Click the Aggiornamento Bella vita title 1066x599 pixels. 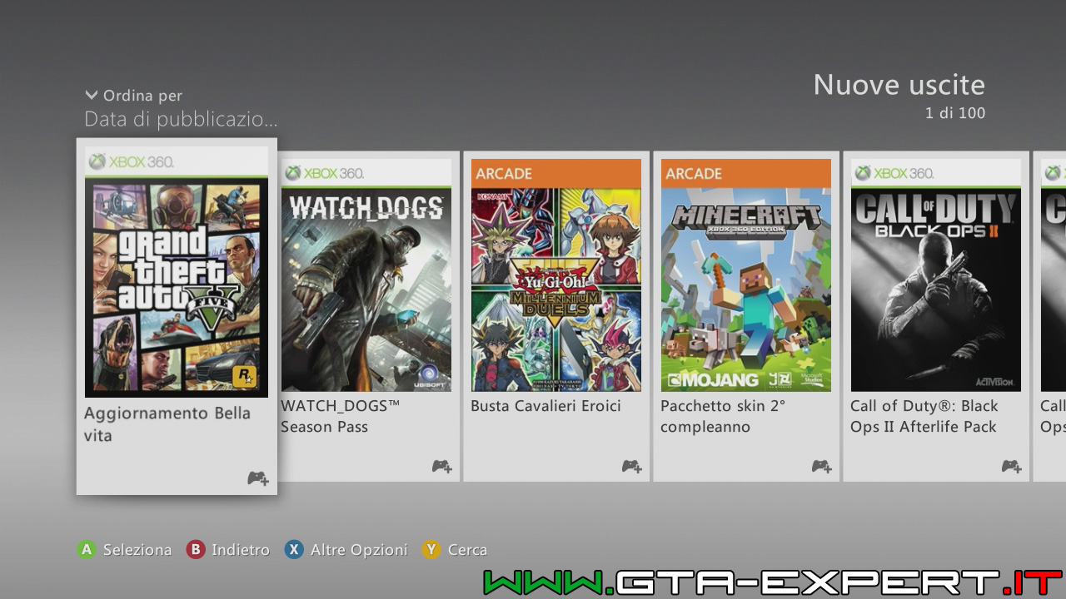pos(167,424)
